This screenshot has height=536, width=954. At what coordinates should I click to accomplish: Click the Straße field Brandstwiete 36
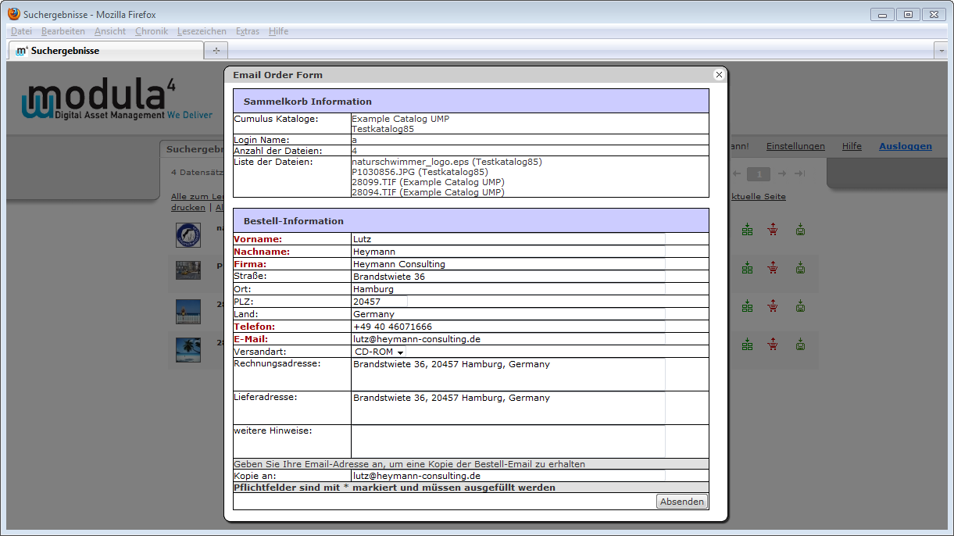[508, 277]
